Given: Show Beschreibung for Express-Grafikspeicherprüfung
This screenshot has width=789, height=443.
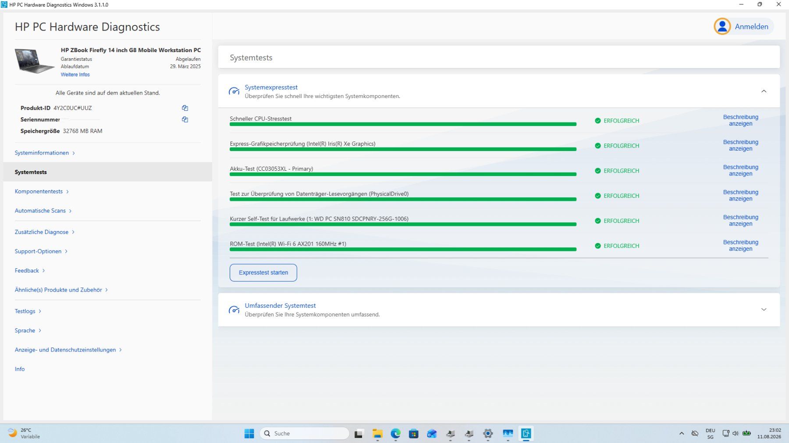Looking at the screenshot, I should (x=740, y=145).
